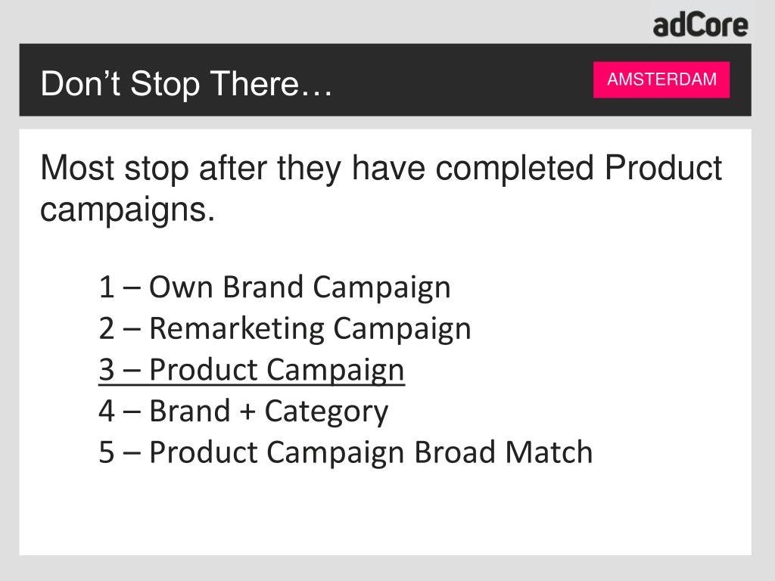Click the adCore logo

click(700, 26)
